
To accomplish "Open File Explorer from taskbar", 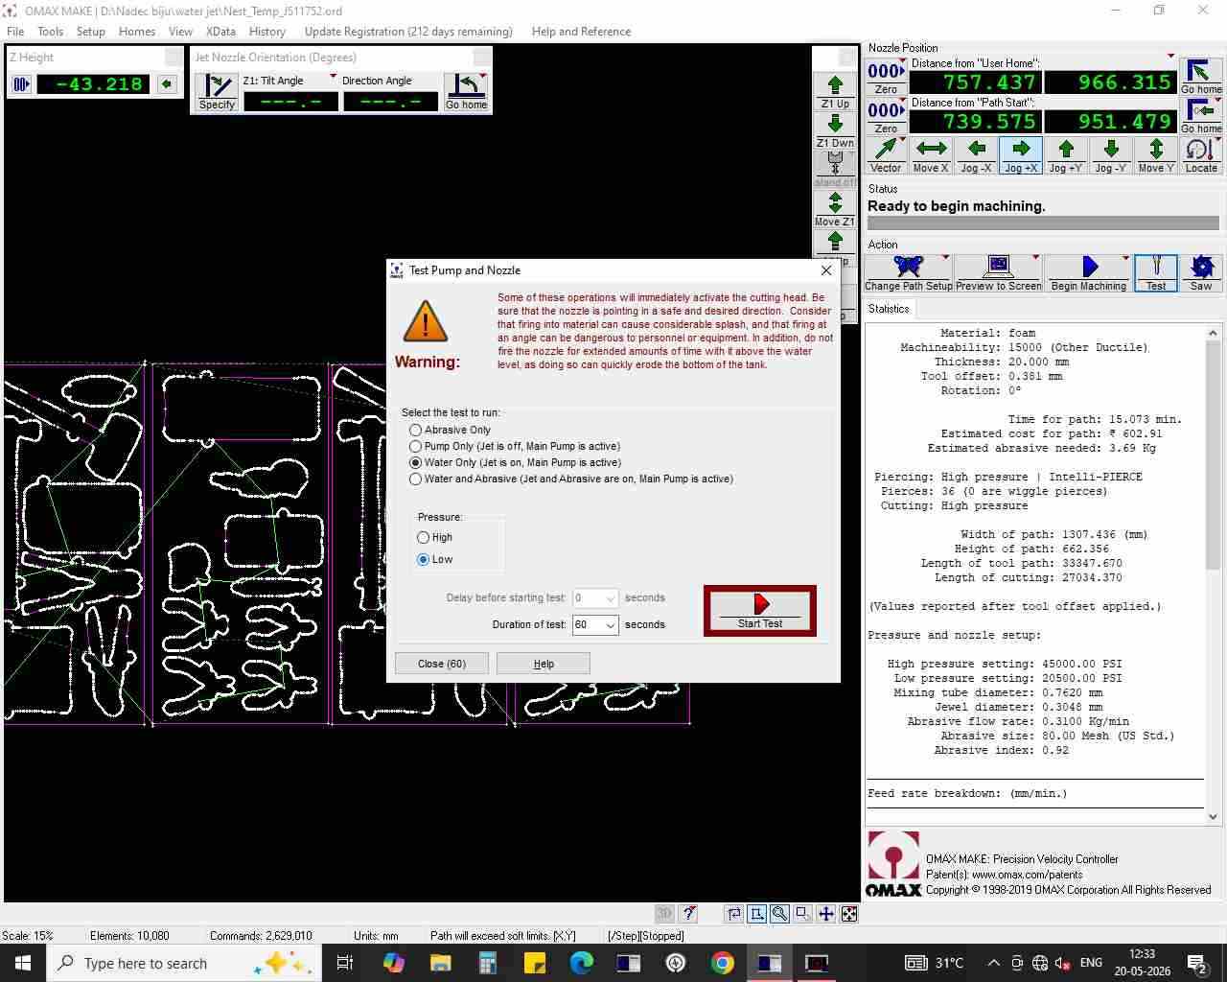I will click(x=441, y=963).
